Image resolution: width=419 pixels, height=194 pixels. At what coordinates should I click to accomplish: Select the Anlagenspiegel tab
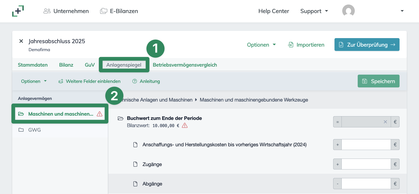[x=124, y=65]
